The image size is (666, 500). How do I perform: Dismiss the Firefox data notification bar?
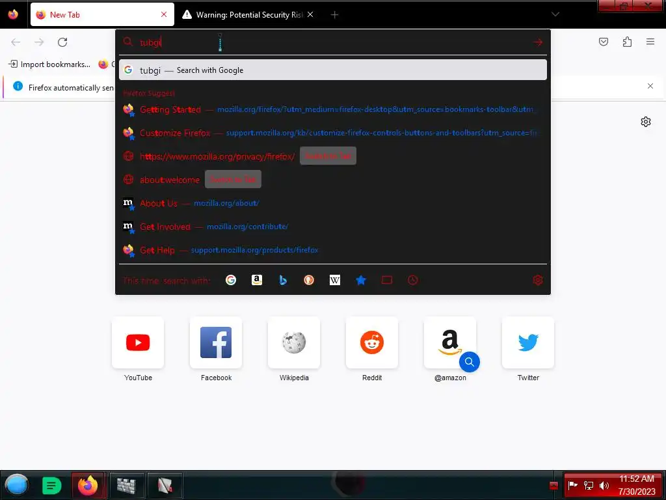[650, 86]
